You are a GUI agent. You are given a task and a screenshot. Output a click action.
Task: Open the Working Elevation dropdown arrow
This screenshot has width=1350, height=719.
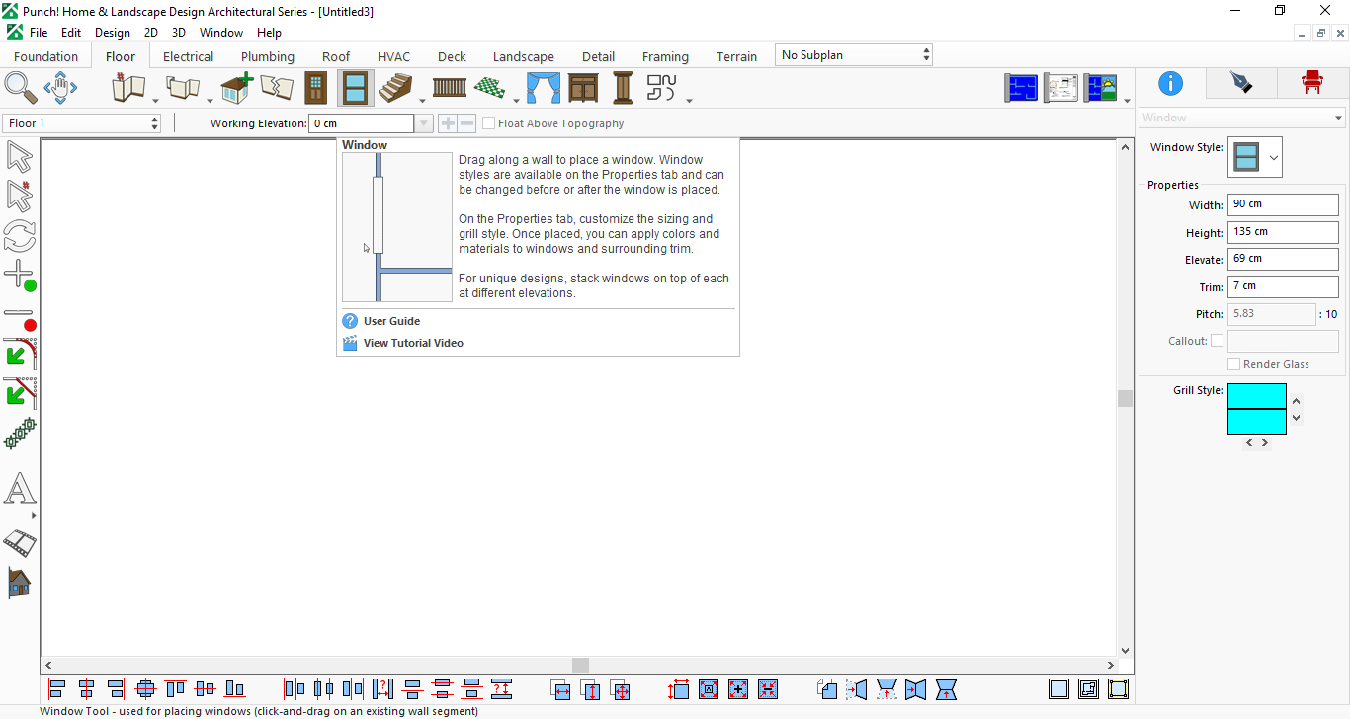pyautogui.click(x=424, y=123)
